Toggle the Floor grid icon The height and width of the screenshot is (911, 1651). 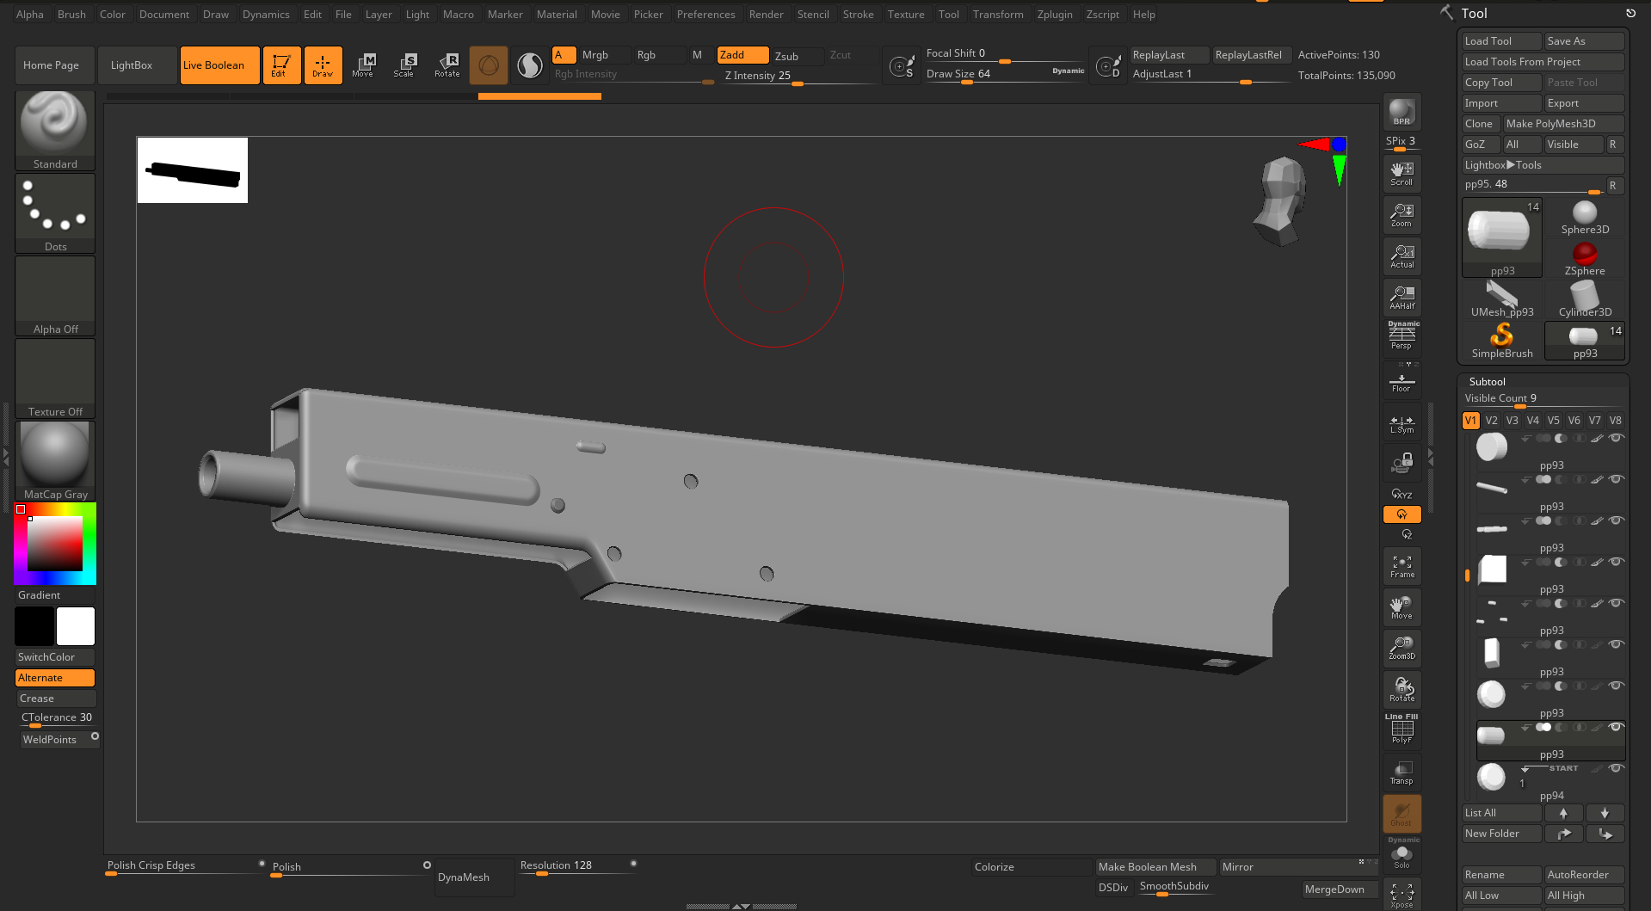1402,382
